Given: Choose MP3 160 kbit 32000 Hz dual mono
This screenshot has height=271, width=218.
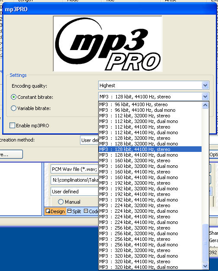Looking at the screenshot, I should pyautogui.click(x=150, y=166).
